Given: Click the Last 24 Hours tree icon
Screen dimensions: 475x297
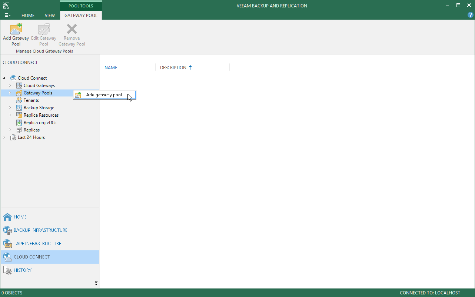Looking at the screenshot, I should (13, 137).
